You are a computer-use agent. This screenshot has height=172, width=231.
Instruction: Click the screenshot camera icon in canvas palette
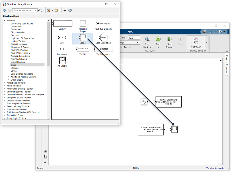click(45, 151)
